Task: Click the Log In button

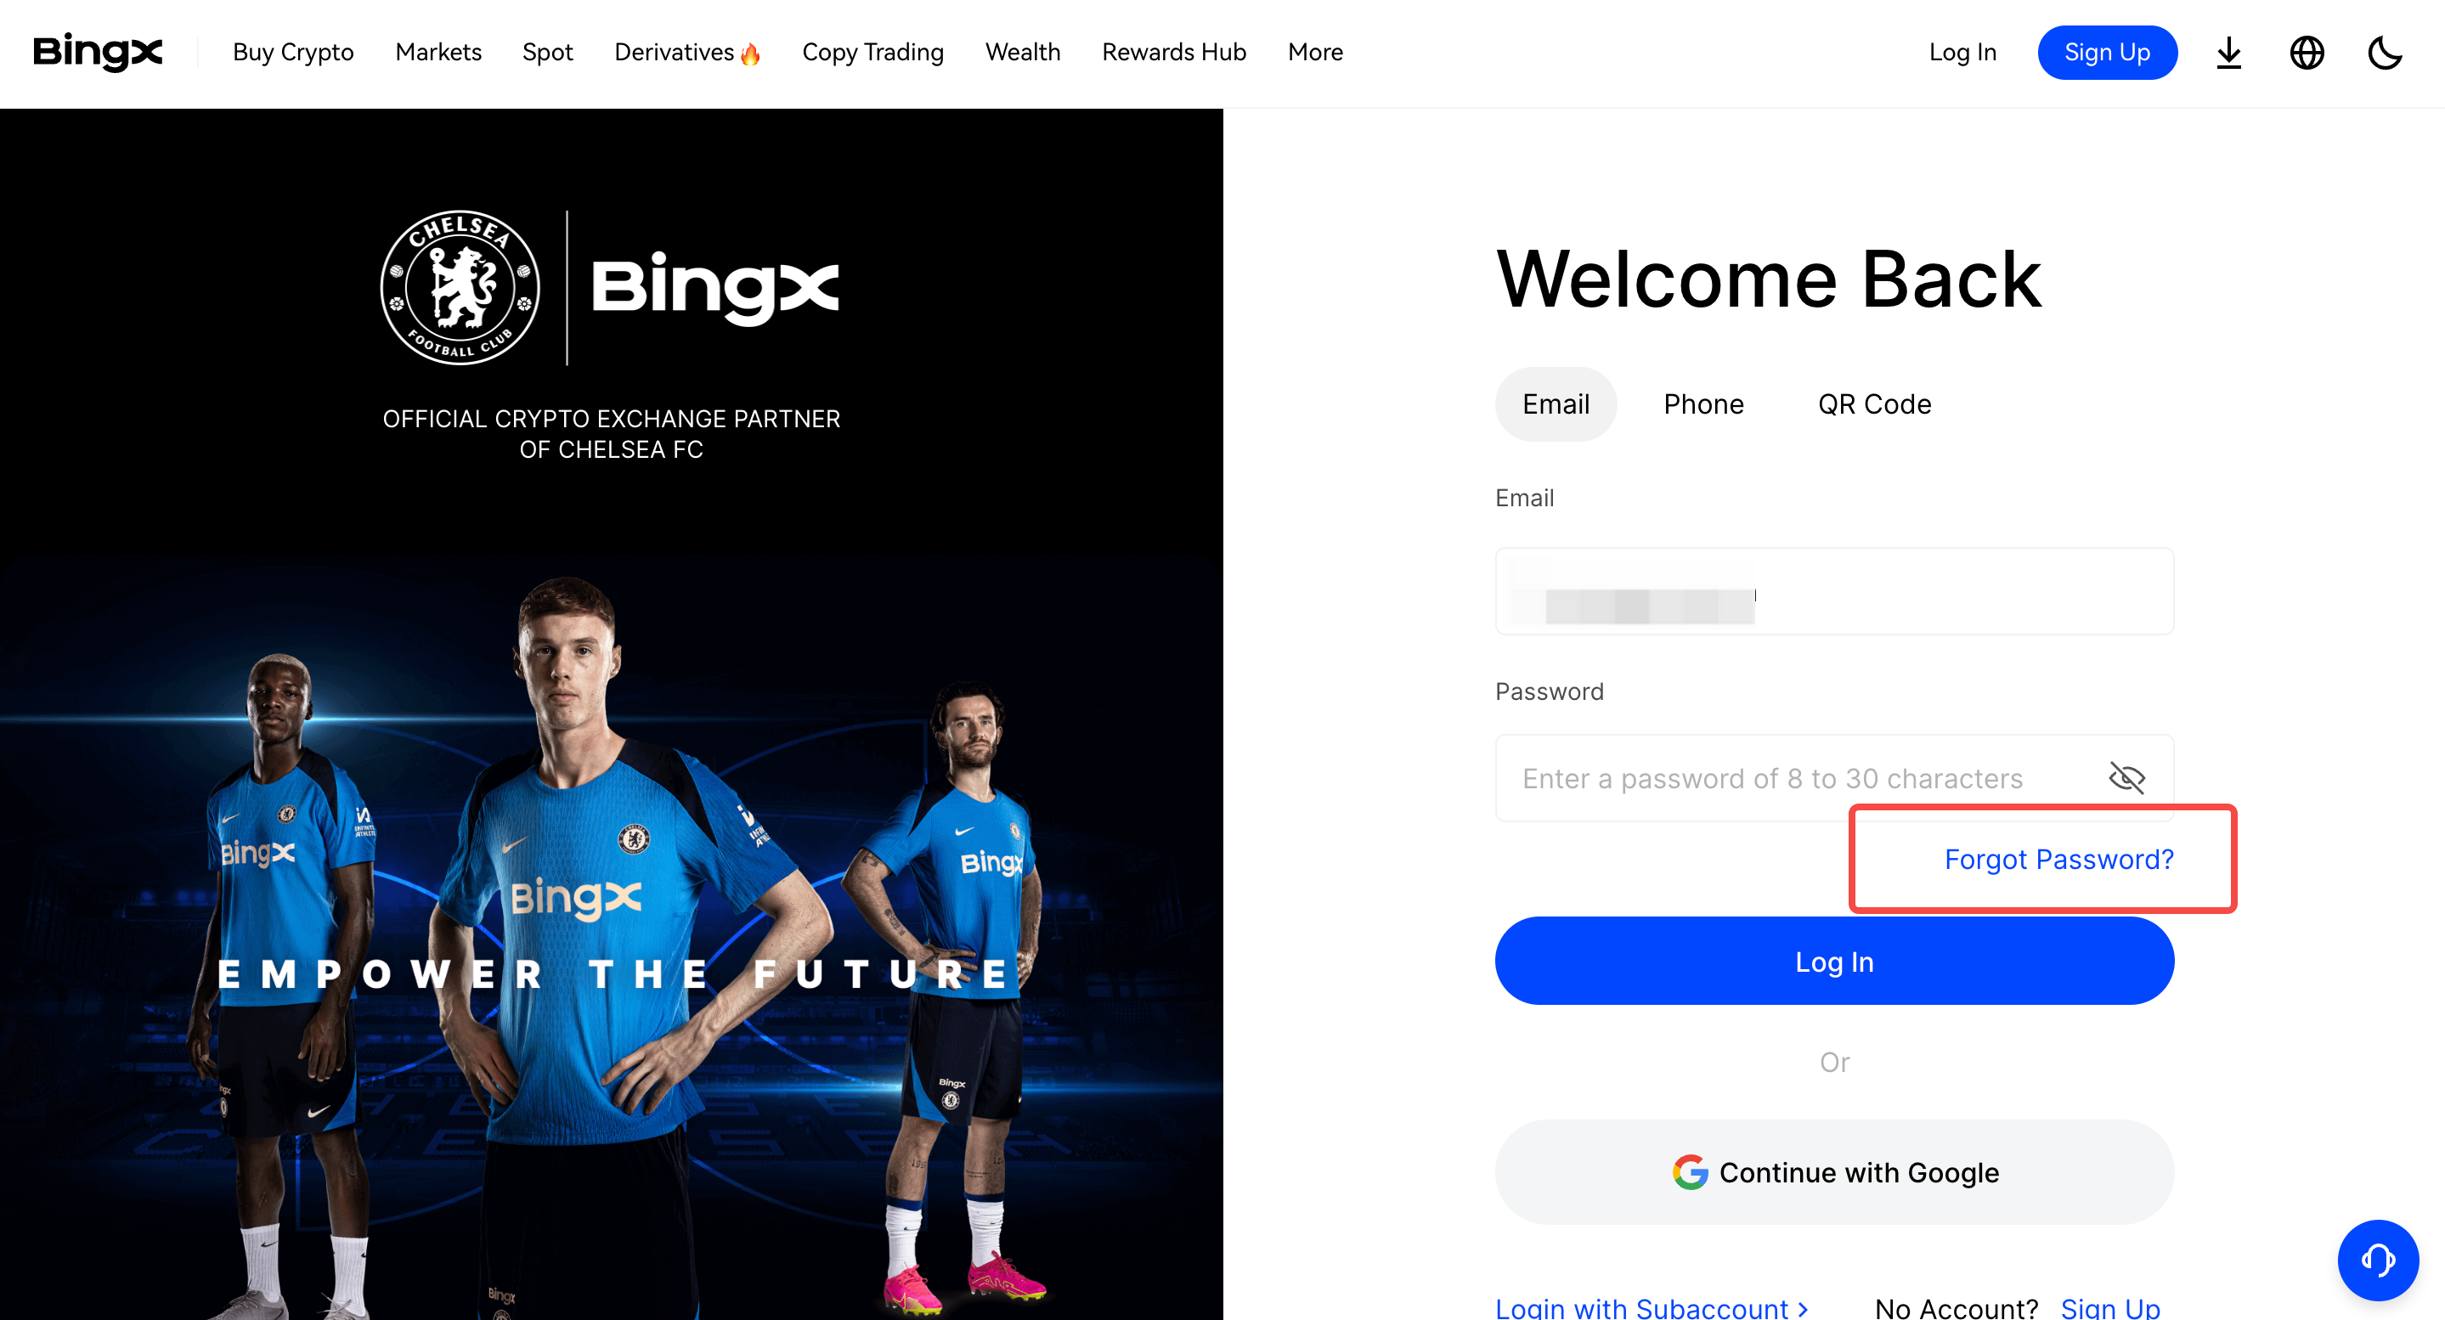Action: pos(1833,961)
